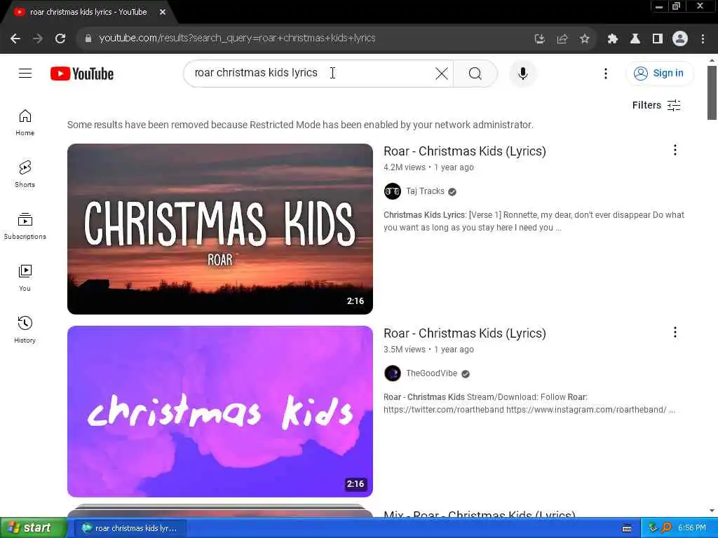Visit Taj Tracks channel name
Viewport: 718px width, 538px height.
(x=425, y=191)
